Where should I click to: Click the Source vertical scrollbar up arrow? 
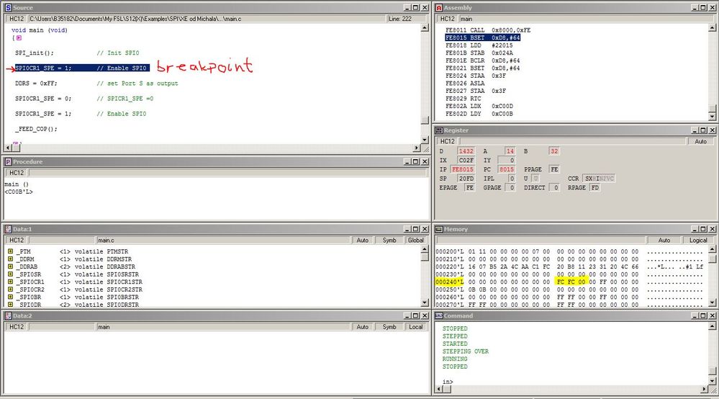pyautogui.click(x=425, y=28)
